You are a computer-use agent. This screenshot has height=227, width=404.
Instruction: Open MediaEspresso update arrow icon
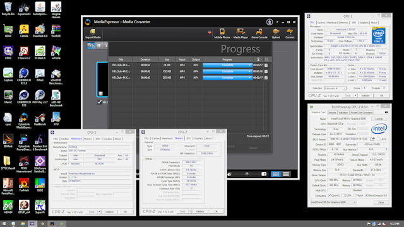270,22
